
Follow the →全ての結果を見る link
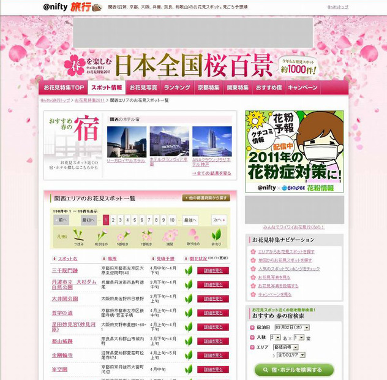pos(211,173)
